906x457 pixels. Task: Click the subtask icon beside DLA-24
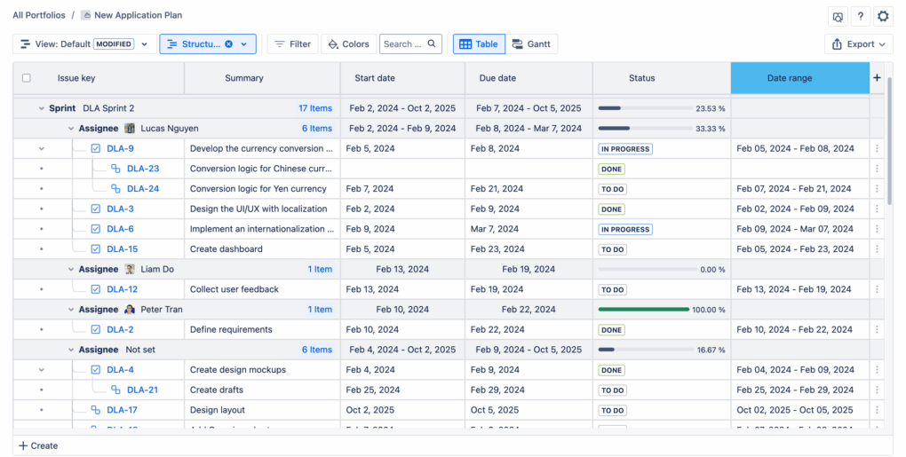coord(115,189)
